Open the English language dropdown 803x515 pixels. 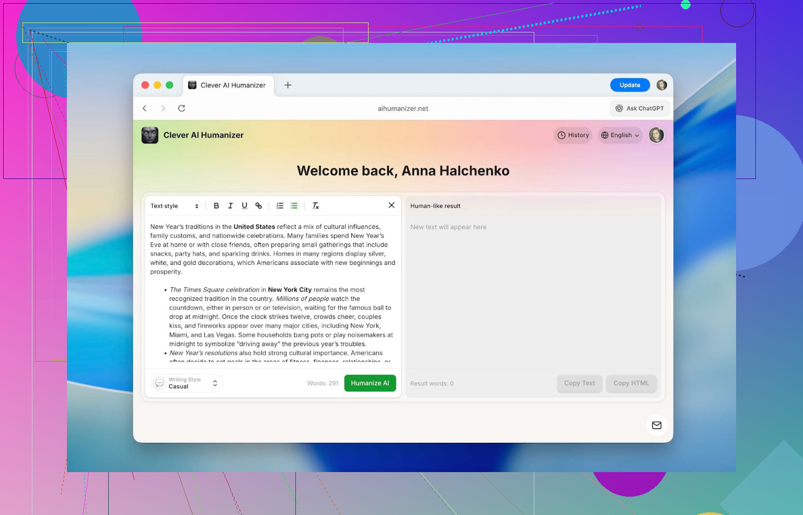(x=620, y=135)
